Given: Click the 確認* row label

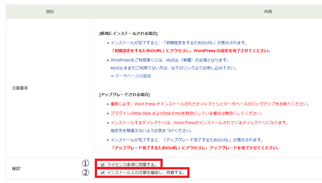Looking at the screenshot, I should [x=17, y=169].
